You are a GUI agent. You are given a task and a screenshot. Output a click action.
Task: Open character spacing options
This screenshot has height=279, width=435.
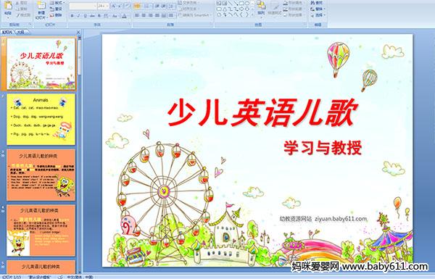tap(107, 16)
